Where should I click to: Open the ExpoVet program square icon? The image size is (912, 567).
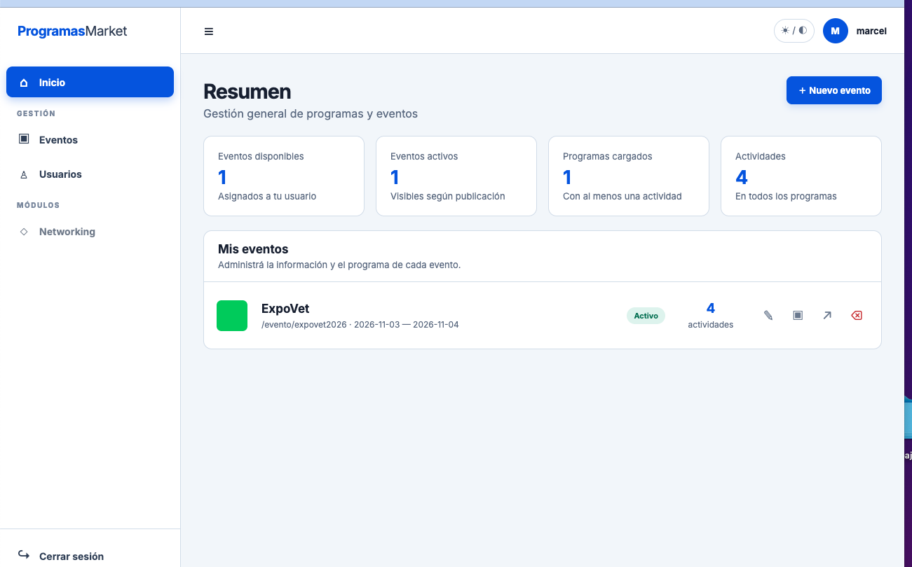click(798, 316)
